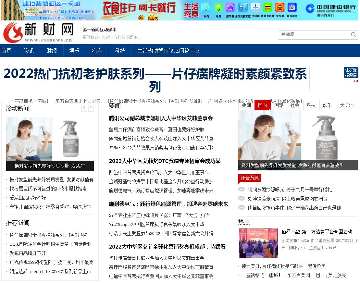This screenshot has height=283, width=360.
Task: Open 姚笛回应抢角事件 news link
Action: [x=294, y=208]
